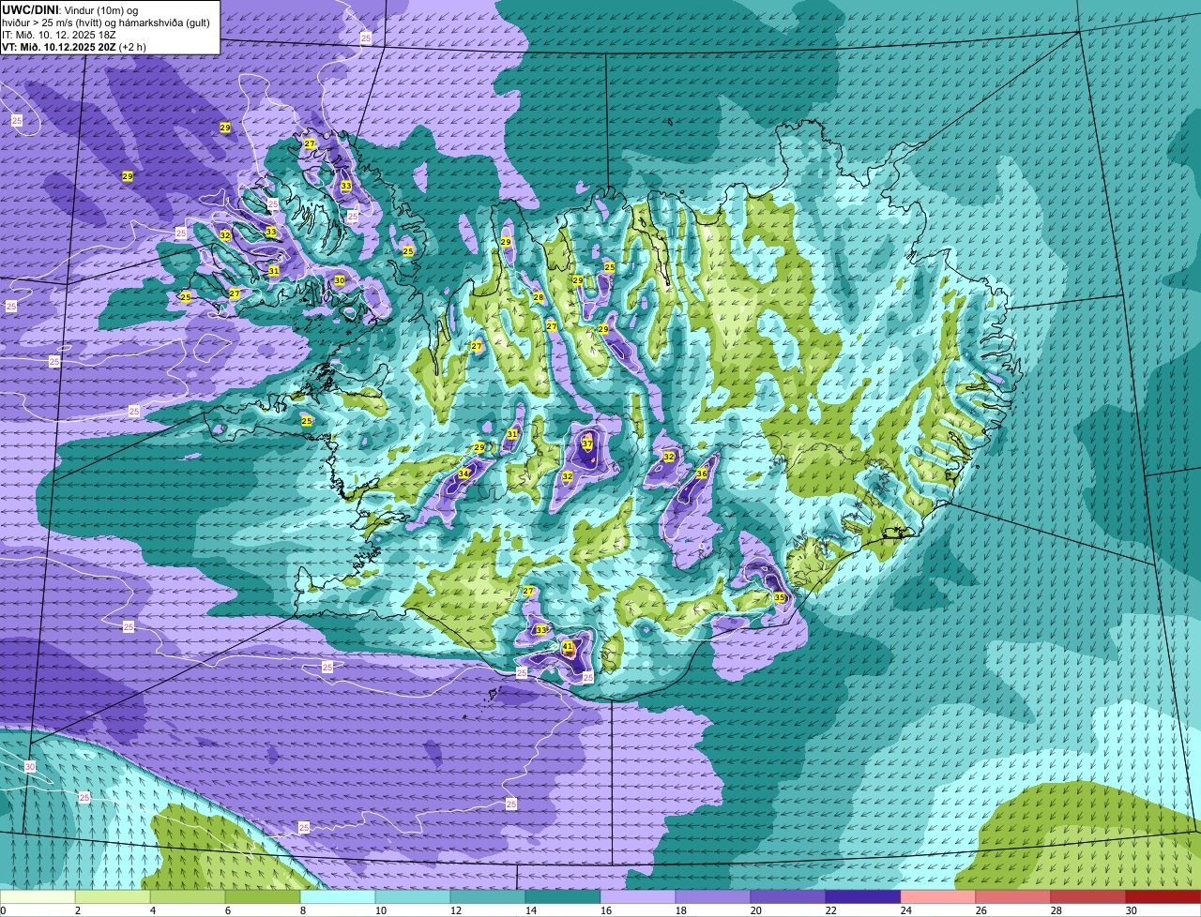This screenshot has width=1201, height=917.
Task: Click the lavender legend swatch between 16 and 18
Action: tap(638, 896)
